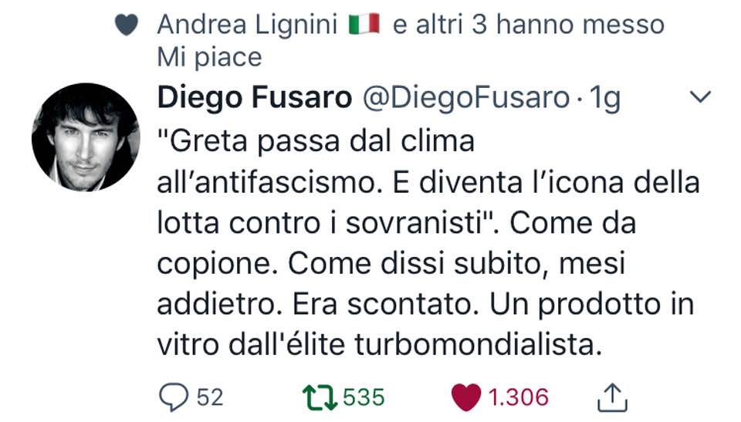741x422 pixels.
Task: Click the 1.306 likes count
Action: click(x=518, y=397)
